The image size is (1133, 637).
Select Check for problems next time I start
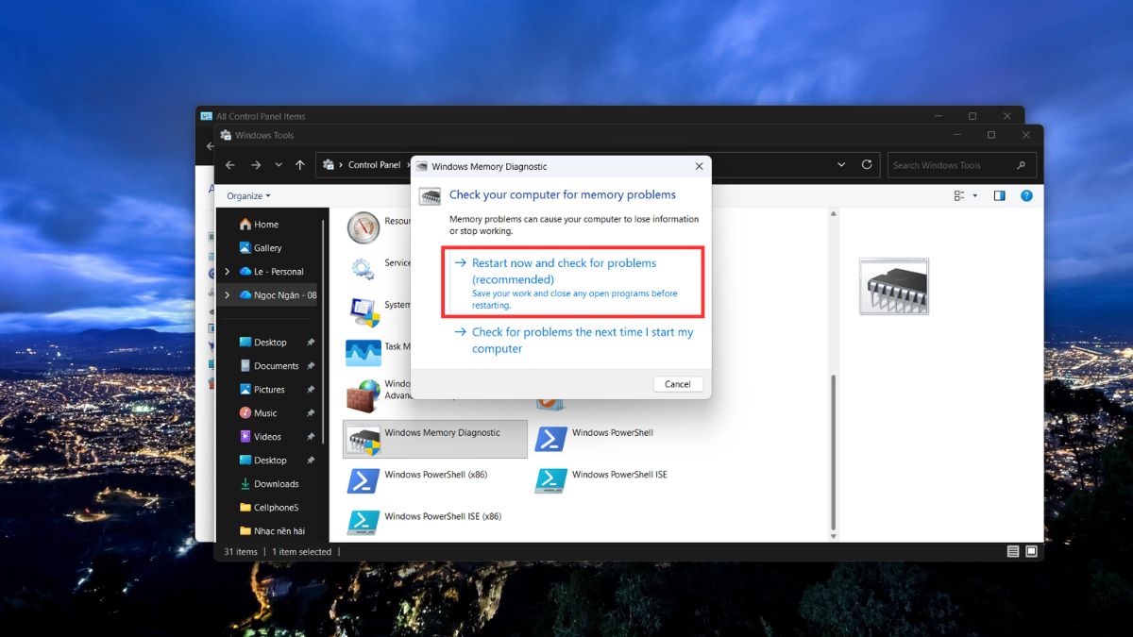(x=574, y=340)
